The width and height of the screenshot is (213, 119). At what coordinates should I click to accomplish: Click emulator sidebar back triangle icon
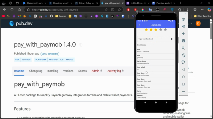coord(183,70)
